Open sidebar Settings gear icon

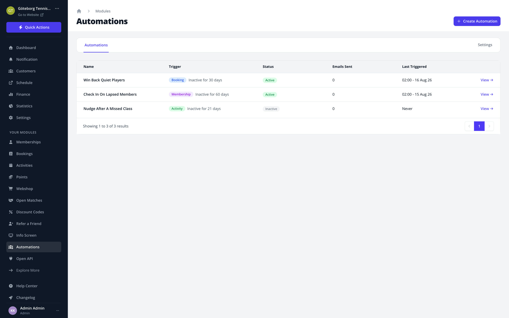[x=11, y=118]
